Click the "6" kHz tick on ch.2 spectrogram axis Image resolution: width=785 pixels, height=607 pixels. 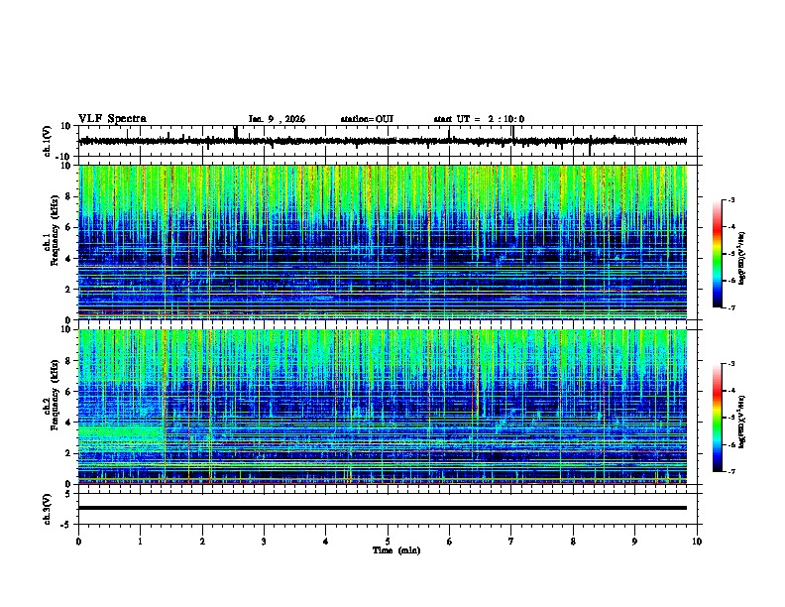coord(69,391)
